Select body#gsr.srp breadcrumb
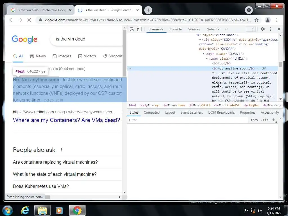This screenshot has width=288, height=216. pyautogui.click(x=149, y=105)
